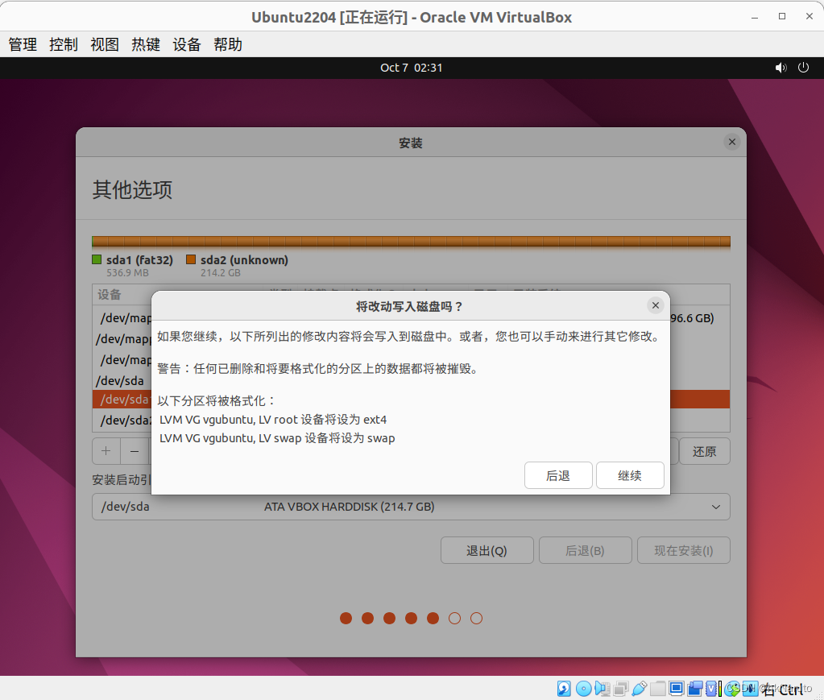Open the 视图 menu

tap(105, 44)
